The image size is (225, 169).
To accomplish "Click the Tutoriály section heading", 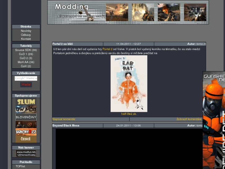I will pyautogui.click(x=26, y=46).
